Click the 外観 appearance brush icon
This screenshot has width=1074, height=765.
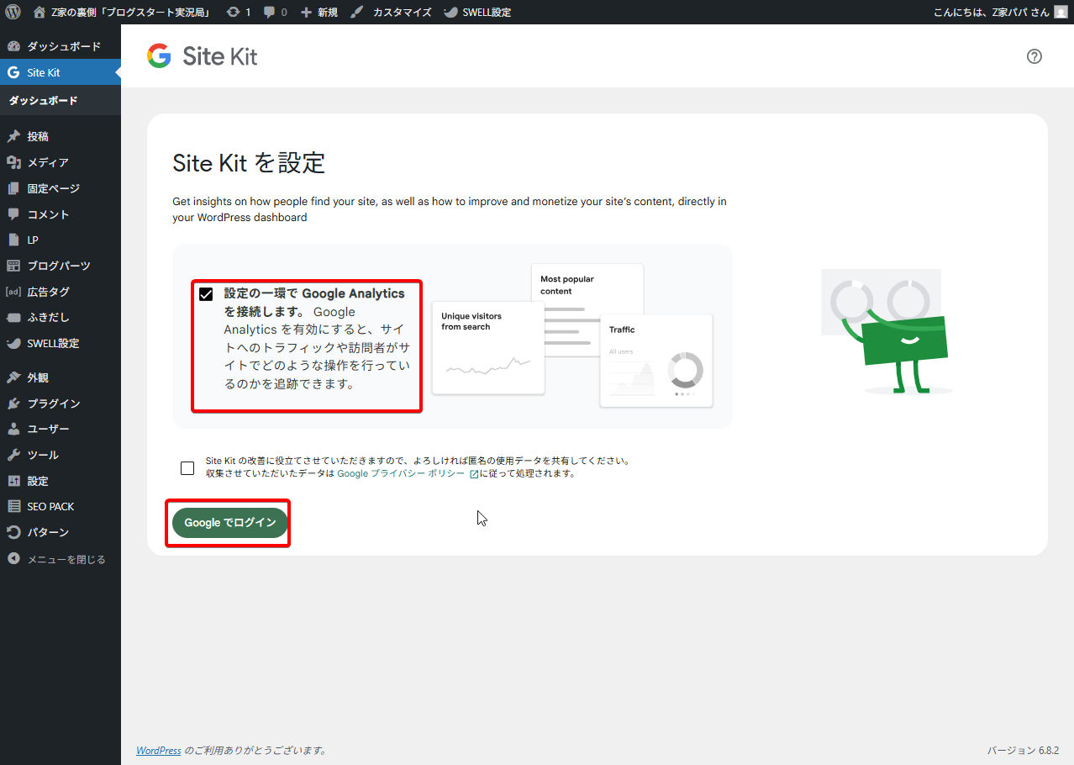(x=13, y=377)
